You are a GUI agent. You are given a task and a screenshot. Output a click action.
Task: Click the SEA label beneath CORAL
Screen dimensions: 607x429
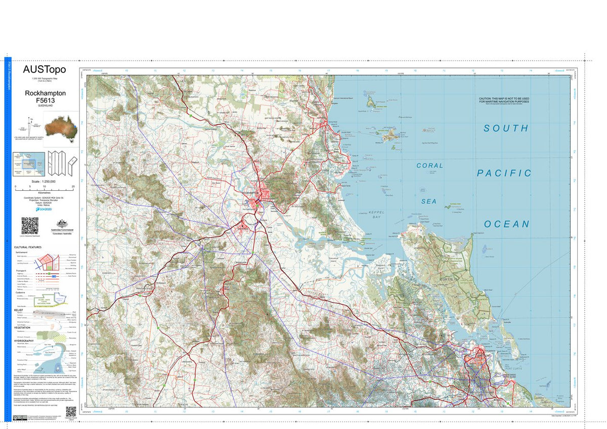point(429,201)
